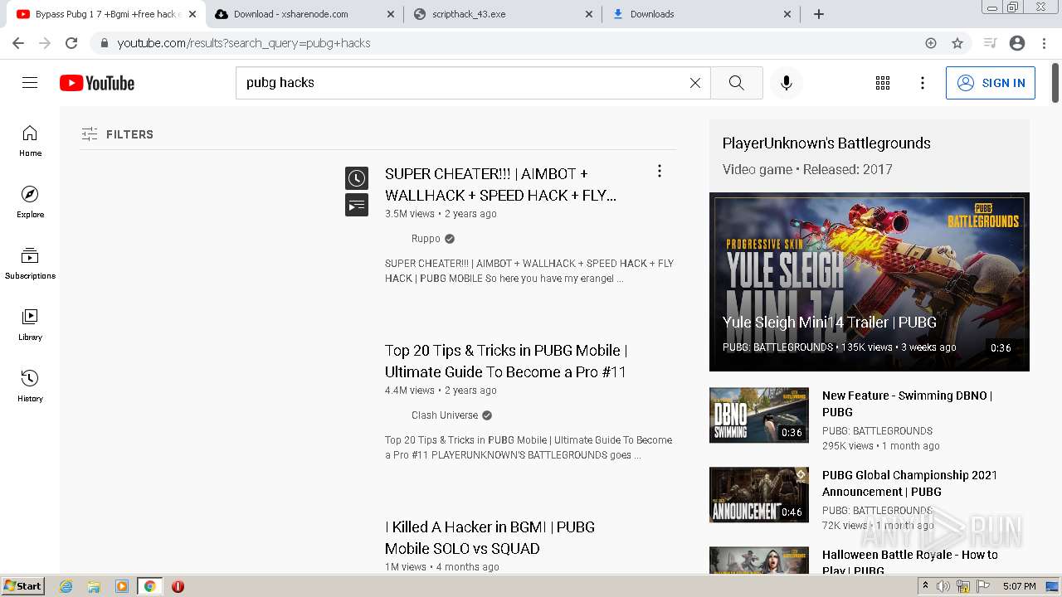Click the volume tray icon
This screenshot has width=1062, height=597.
943,586
